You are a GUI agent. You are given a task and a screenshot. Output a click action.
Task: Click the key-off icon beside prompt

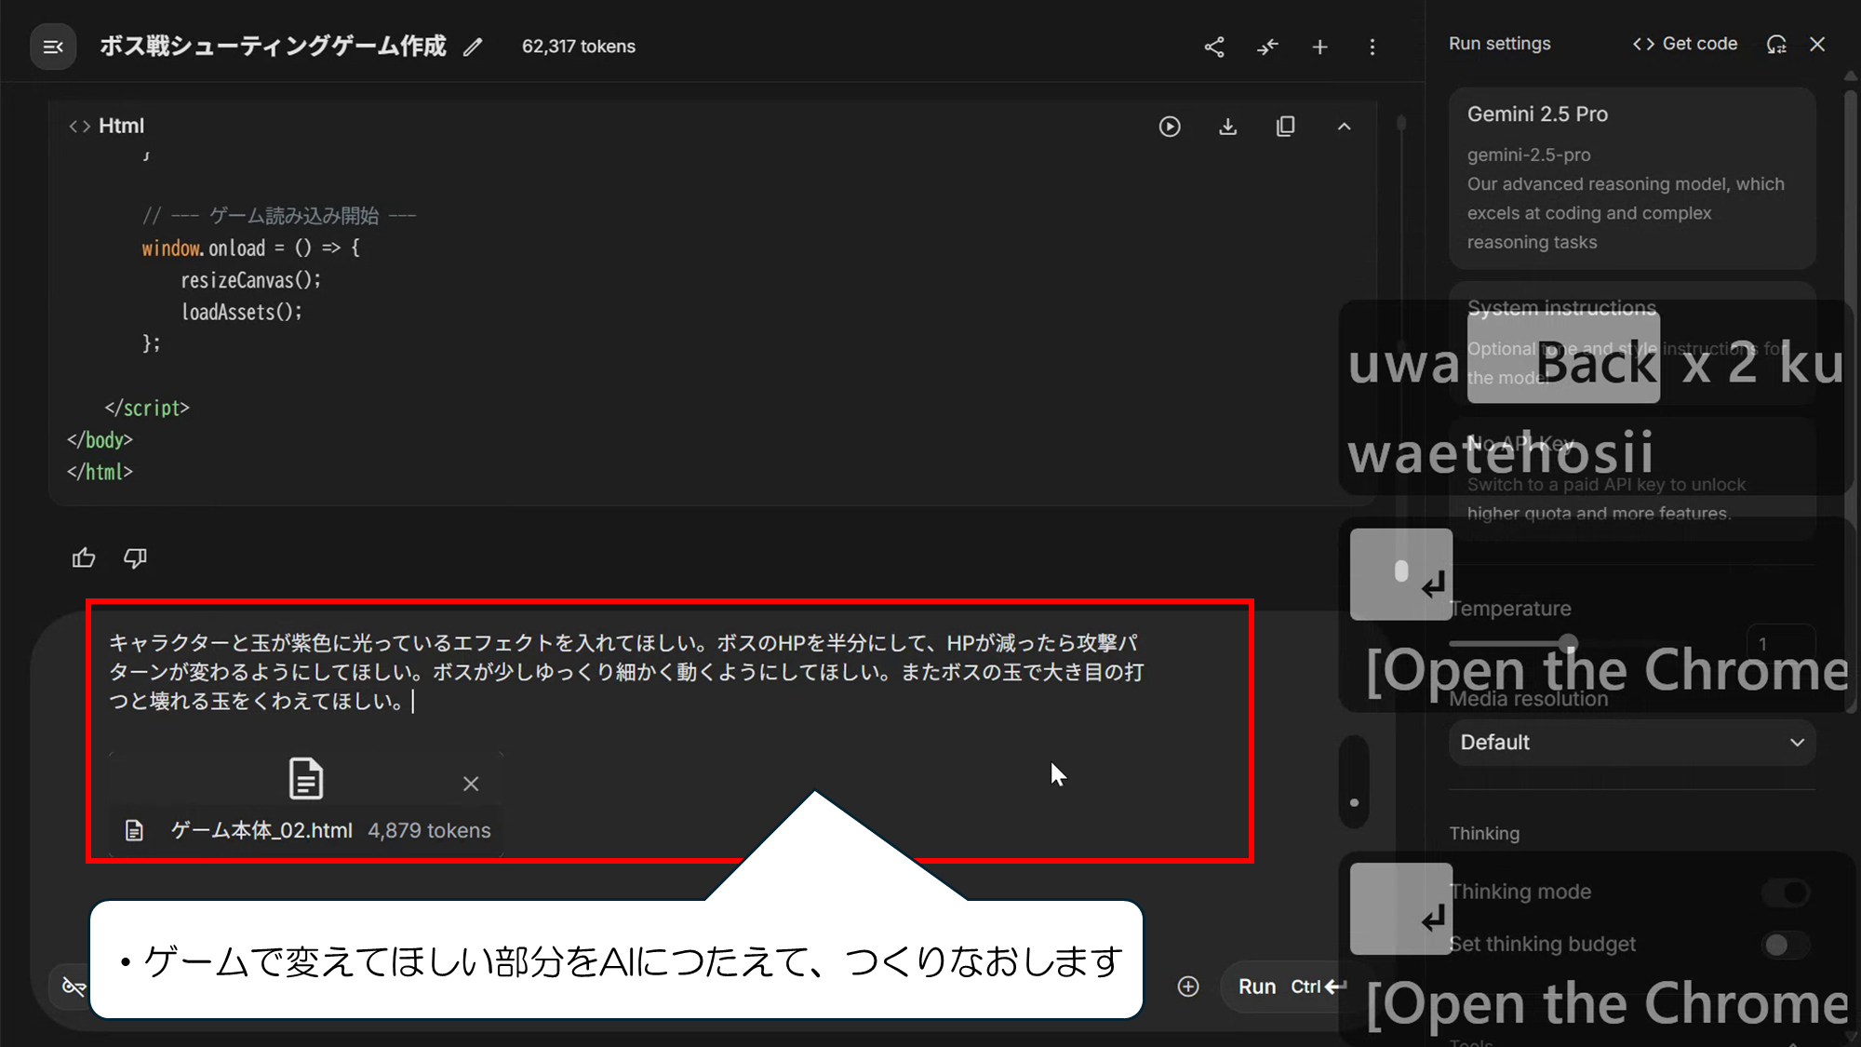click(74, 986)
